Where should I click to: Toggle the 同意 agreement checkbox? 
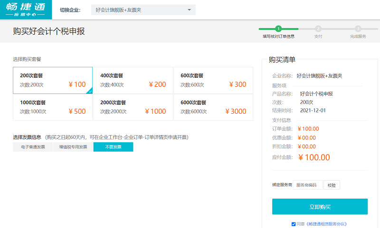point(294,224)
